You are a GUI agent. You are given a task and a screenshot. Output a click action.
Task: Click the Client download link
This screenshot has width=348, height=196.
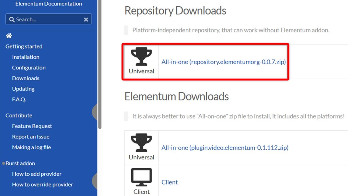[x=170, y=182]
